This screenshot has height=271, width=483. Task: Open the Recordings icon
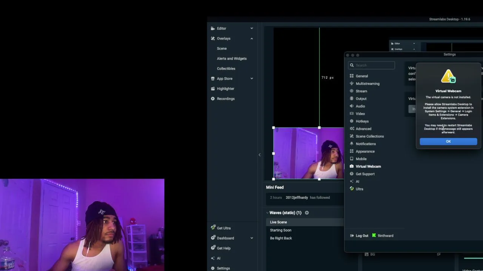pos(213,99)
